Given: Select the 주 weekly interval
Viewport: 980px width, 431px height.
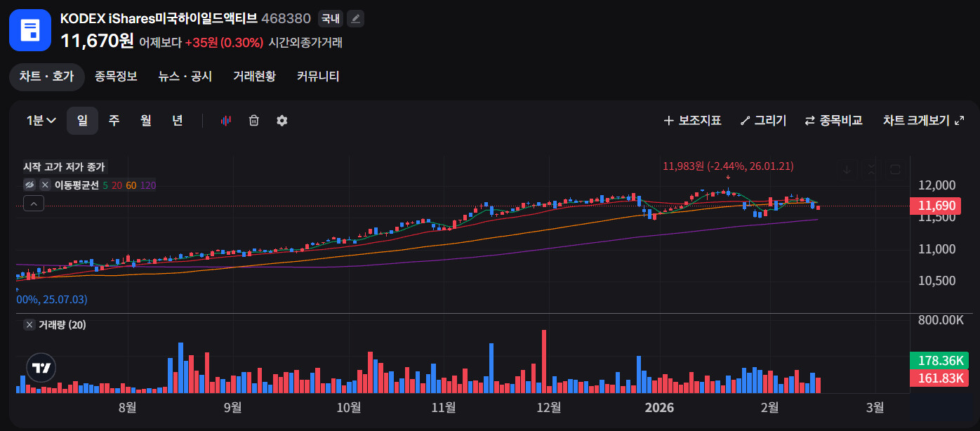Looking at the screenshot, I should pyautogui.click(x=114, y=121).
